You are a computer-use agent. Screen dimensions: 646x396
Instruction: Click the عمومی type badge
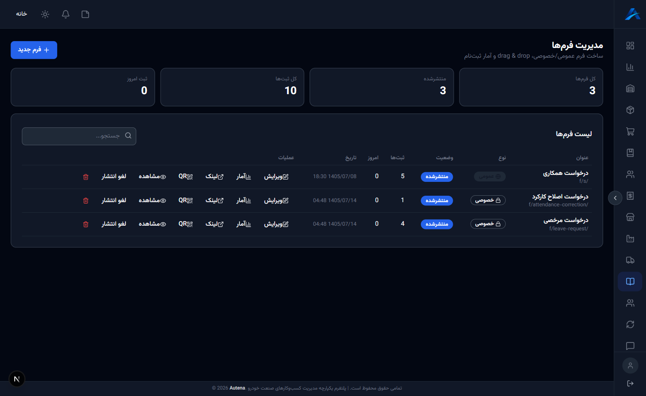pos(490,176)
